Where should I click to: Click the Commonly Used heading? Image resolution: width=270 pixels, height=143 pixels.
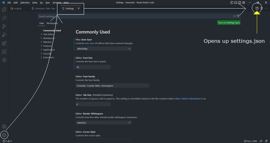point(93,32)
